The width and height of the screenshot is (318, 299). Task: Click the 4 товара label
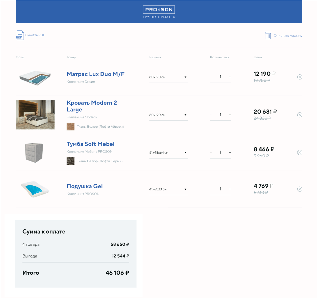tap(31, 244)
